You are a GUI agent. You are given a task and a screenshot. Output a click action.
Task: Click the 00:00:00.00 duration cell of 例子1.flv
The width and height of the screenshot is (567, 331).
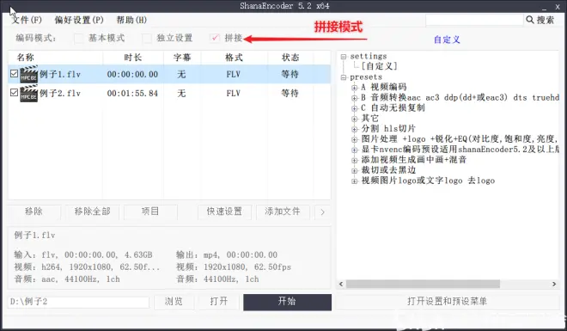(x=132, y=75)
